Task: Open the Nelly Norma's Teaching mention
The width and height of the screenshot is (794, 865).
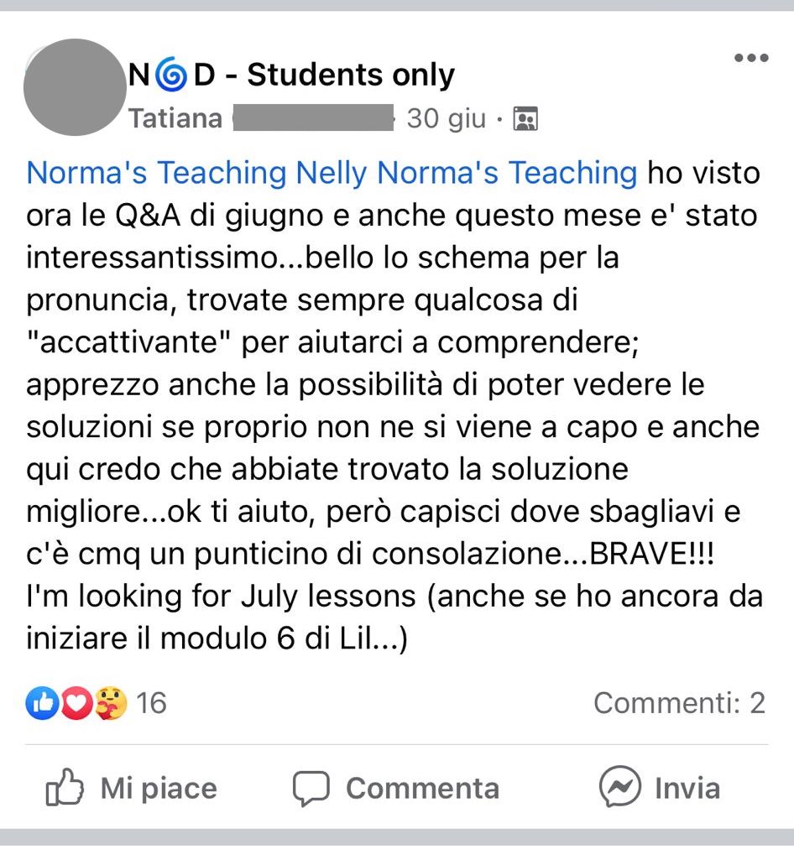Action: [467, 172]
